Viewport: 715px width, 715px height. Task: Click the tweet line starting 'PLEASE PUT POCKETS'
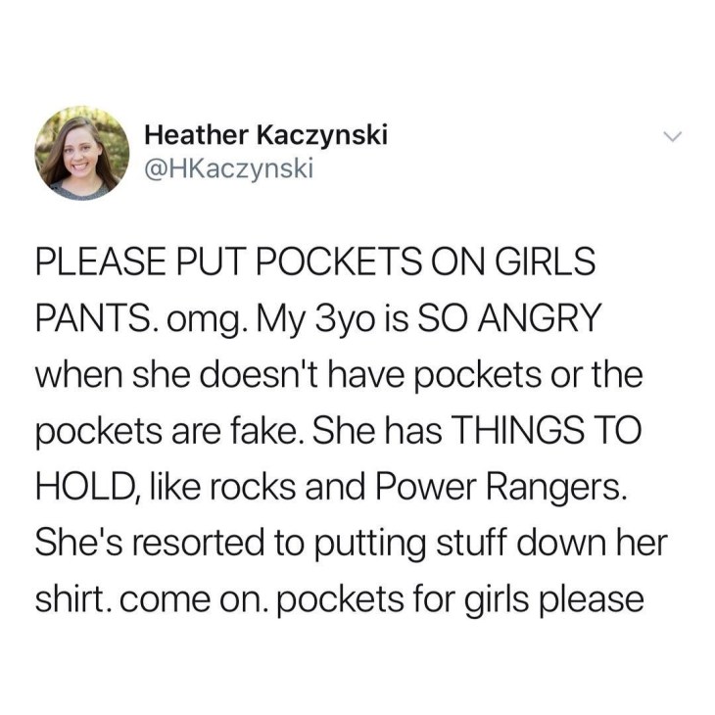click(x=315, y=261)
